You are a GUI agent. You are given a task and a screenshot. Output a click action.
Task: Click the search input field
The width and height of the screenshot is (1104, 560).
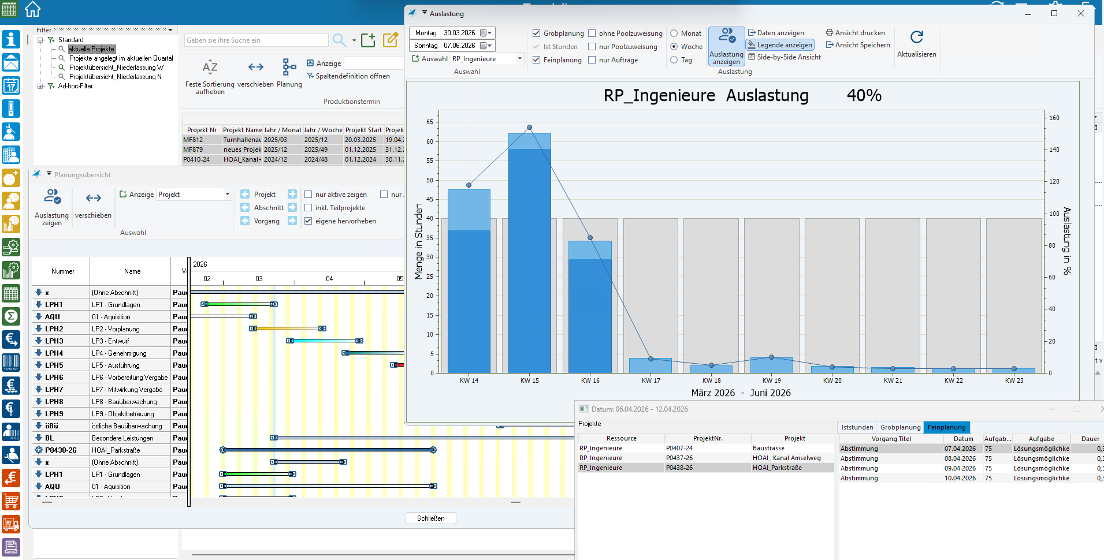click(x=256, y=40)
